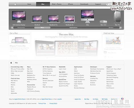Open the QuickTime Player link
This screenshot has height=108, width=134.
(x=64, y=84)
